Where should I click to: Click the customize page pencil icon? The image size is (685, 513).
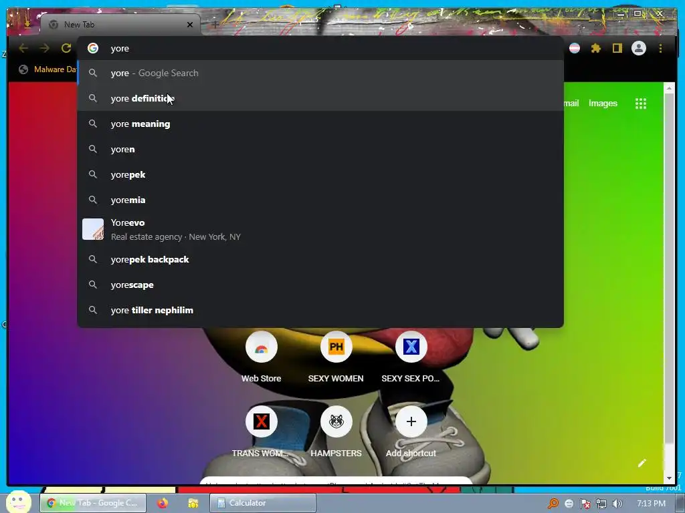click(642, 463)
